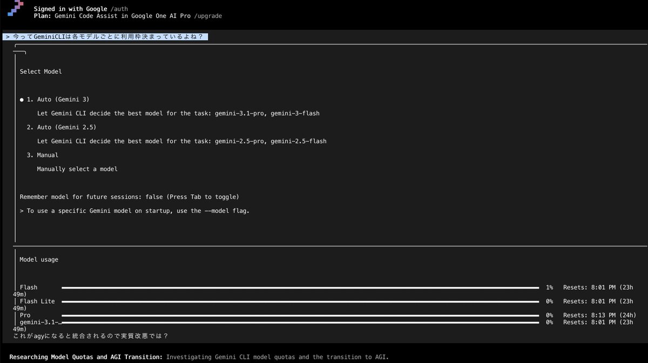Image resolution: width=648 pixels, height=363 pixels.
Task: Click the /upgrade command text
Action: pyautogui.click(x=208, y=16)
